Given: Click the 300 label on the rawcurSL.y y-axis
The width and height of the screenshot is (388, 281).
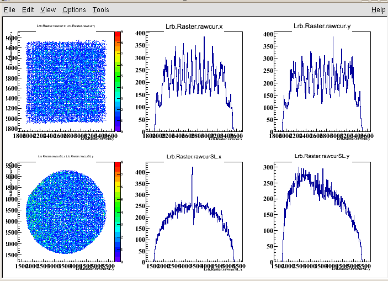Looking at the screenshot, I should [268, 167].
